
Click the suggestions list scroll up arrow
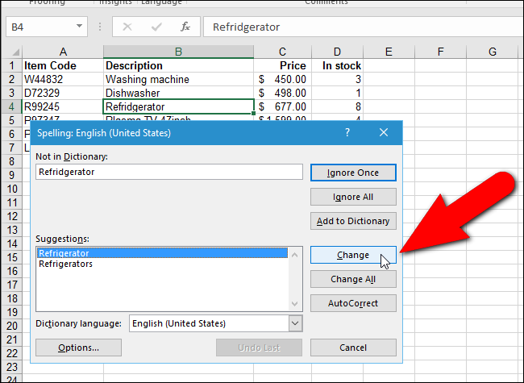(295, 256)
